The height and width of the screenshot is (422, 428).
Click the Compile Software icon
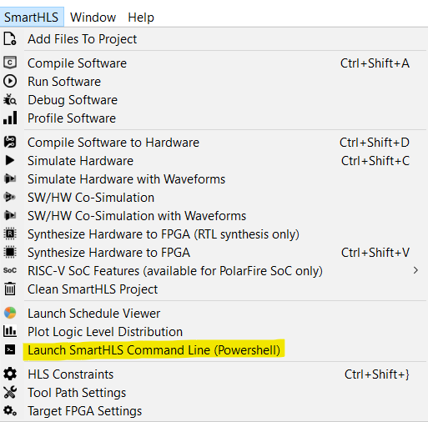coord(10,63)
